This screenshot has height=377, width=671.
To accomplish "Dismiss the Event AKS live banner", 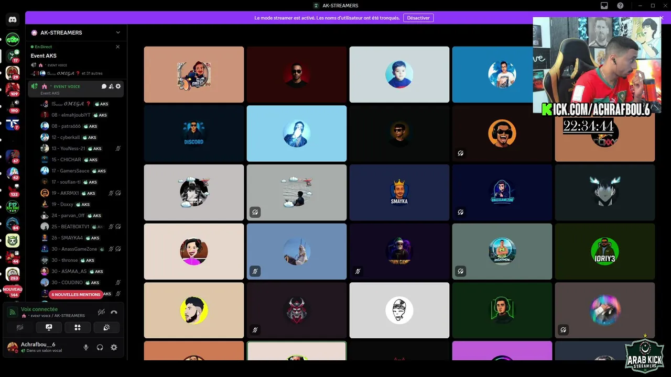I will [x=117, y=47].
